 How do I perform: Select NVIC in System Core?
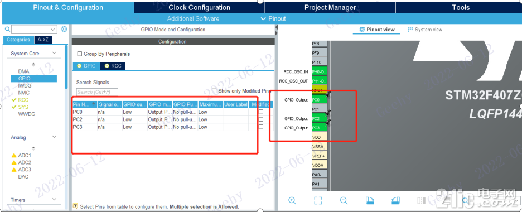click(23, 93)
